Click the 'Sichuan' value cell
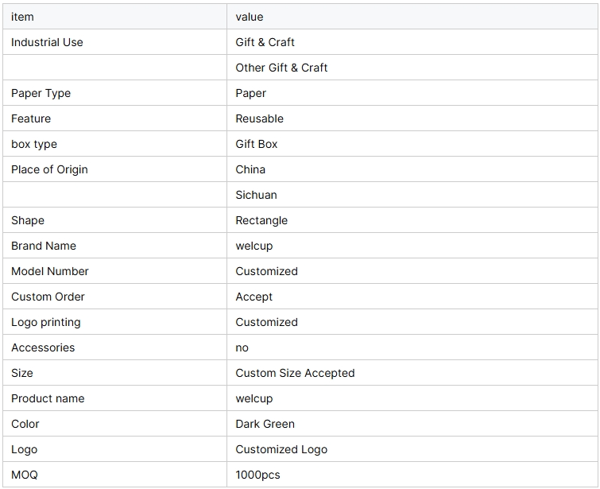This screenshot has height=489, width=600. click(256, 195)
